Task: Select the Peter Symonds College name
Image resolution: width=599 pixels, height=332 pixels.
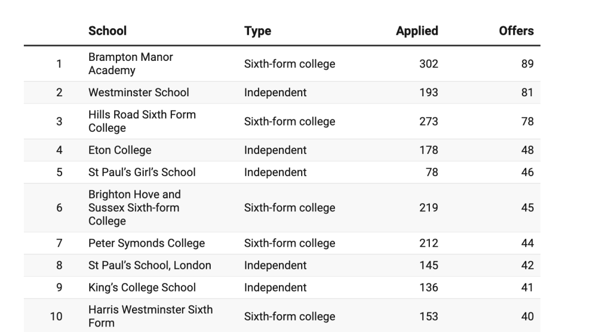Action: (146, 243)
